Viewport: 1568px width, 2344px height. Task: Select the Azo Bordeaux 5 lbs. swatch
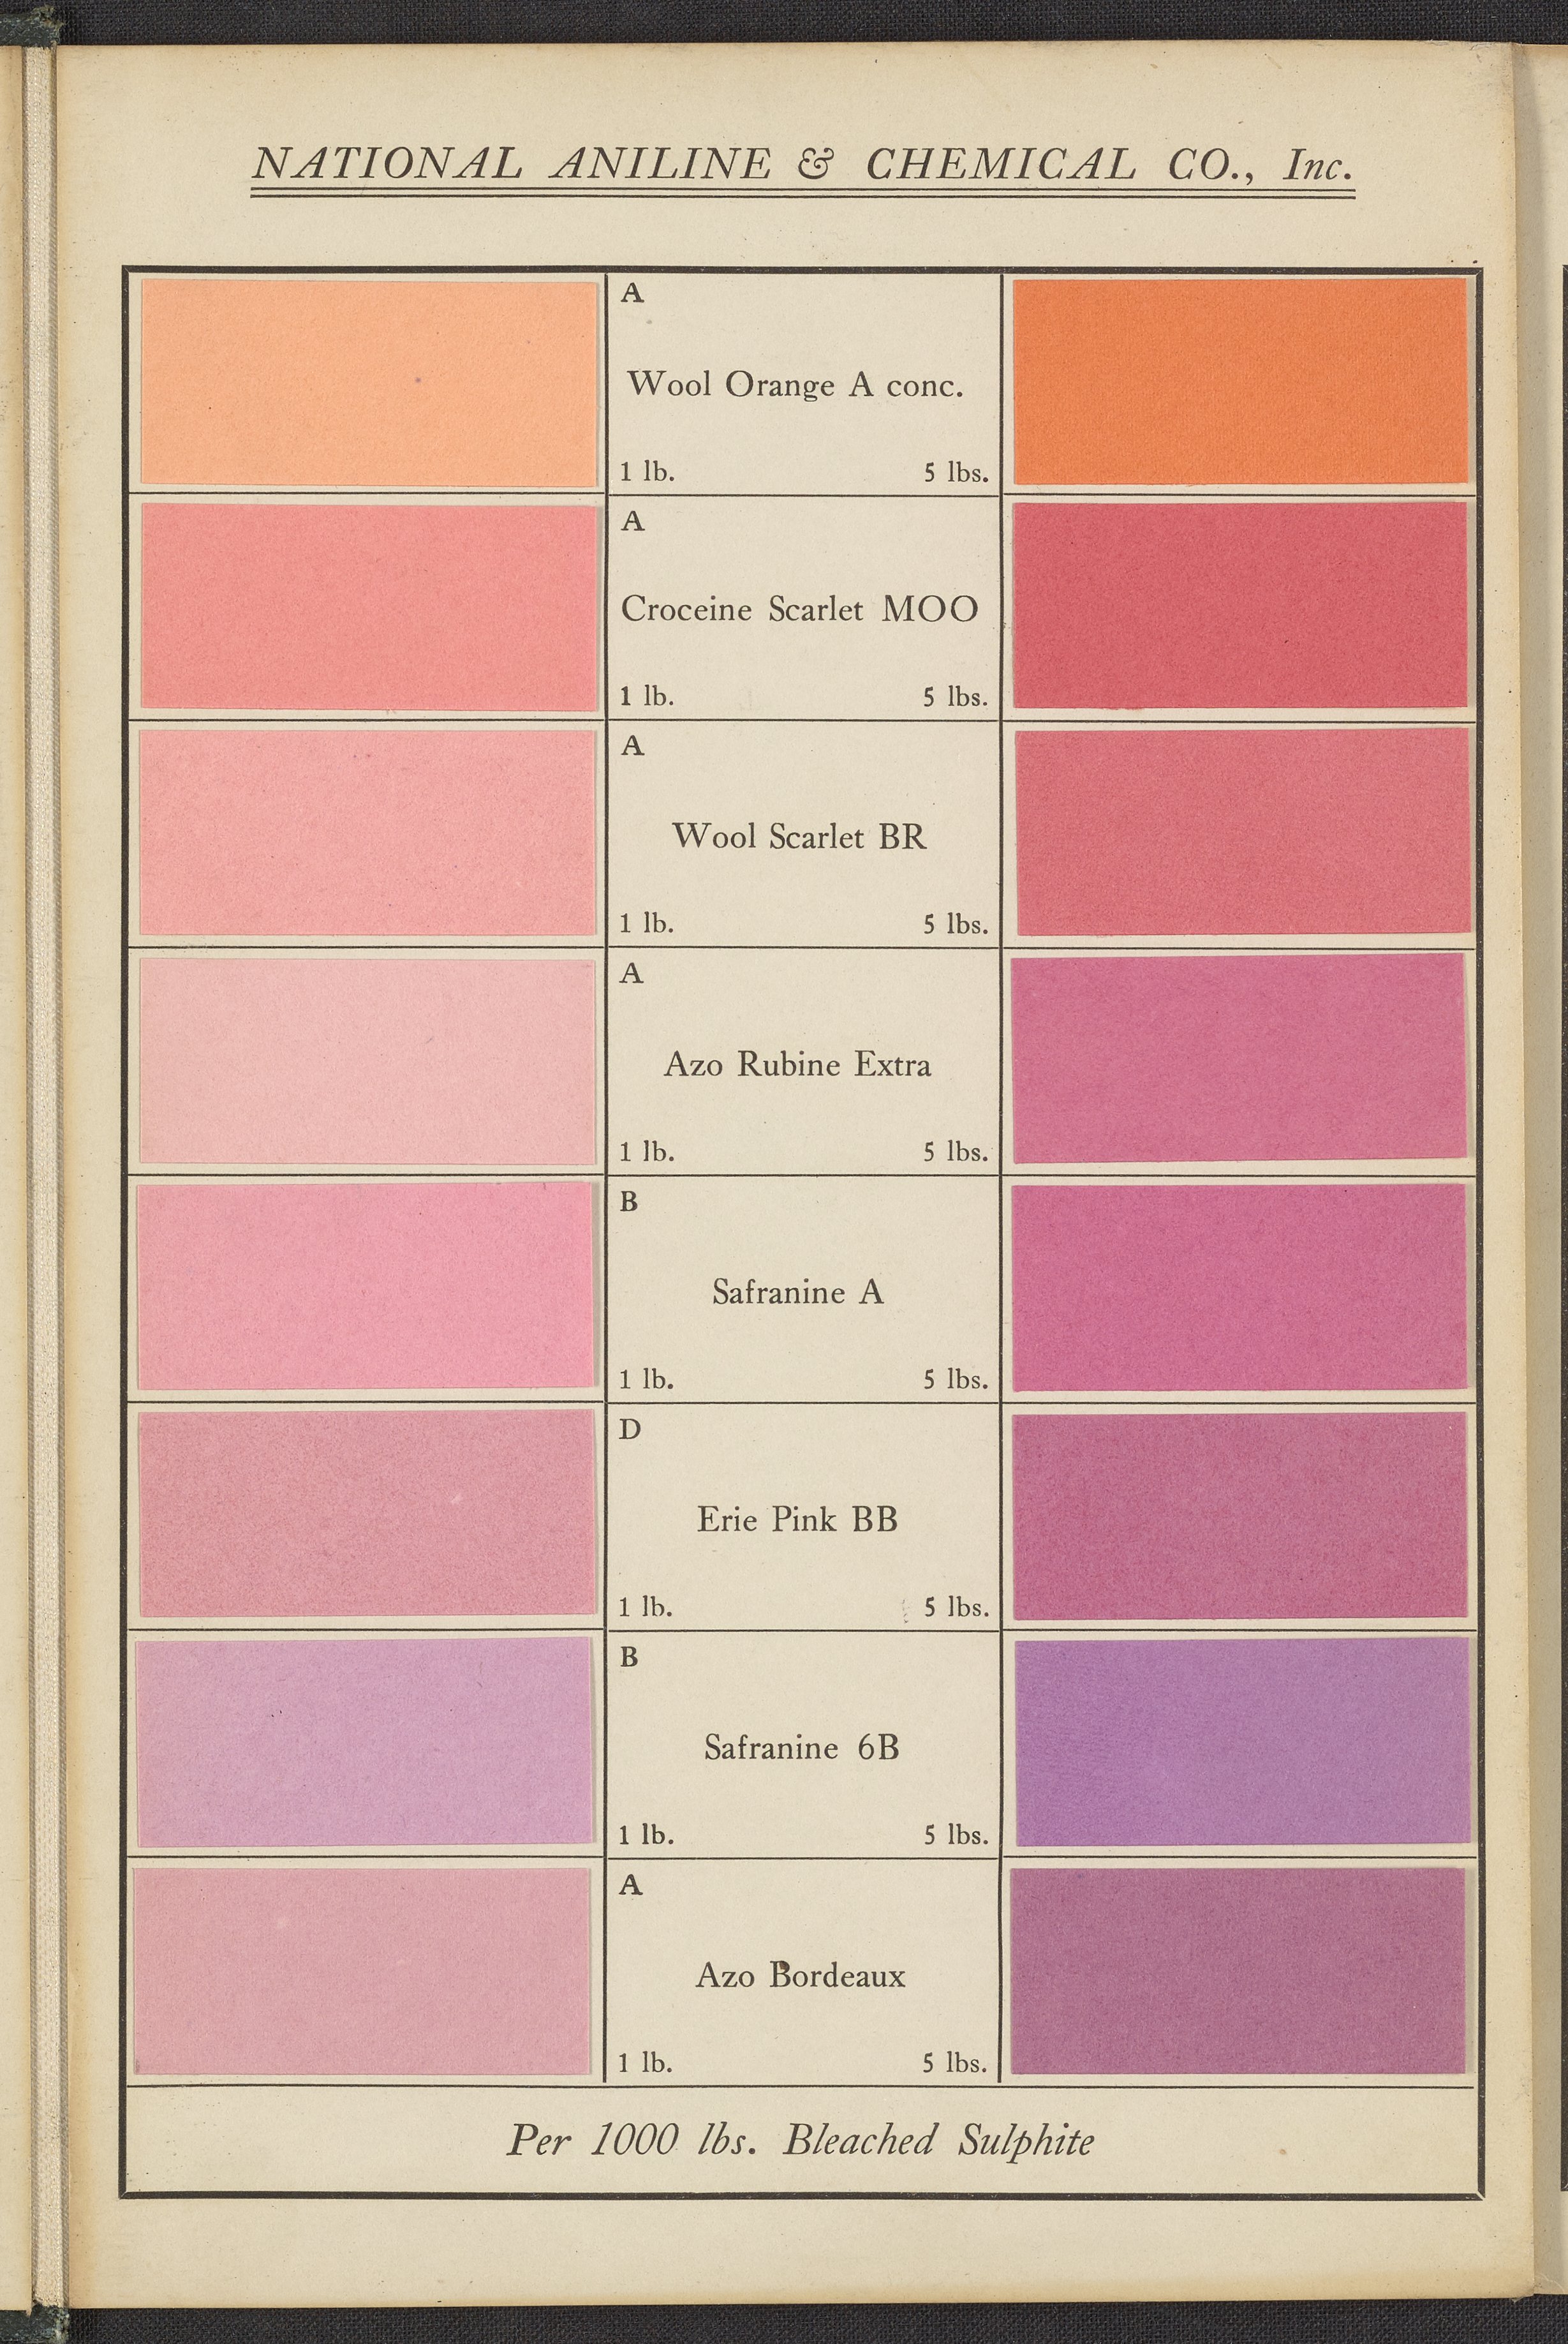[x=1239, y=1971]
